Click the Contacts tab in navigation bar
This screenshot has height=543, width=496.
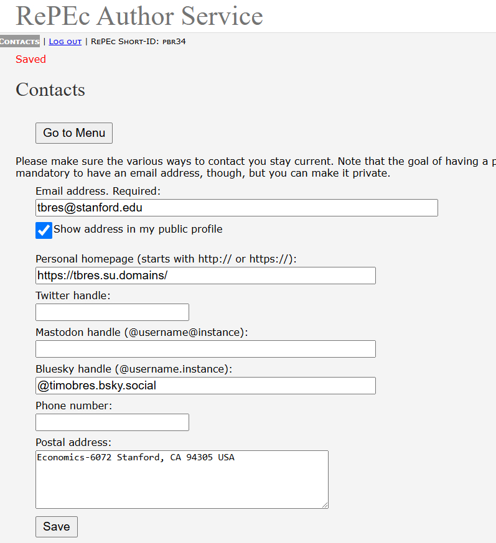pyautogui.click(x=20, y=42)
